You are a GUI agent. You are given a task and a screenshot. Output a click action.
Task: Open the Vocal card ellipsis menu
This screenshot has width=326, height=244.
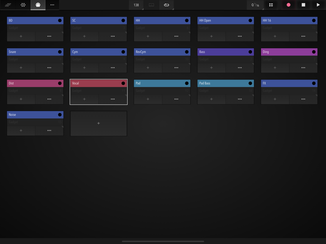pos(113,99)
